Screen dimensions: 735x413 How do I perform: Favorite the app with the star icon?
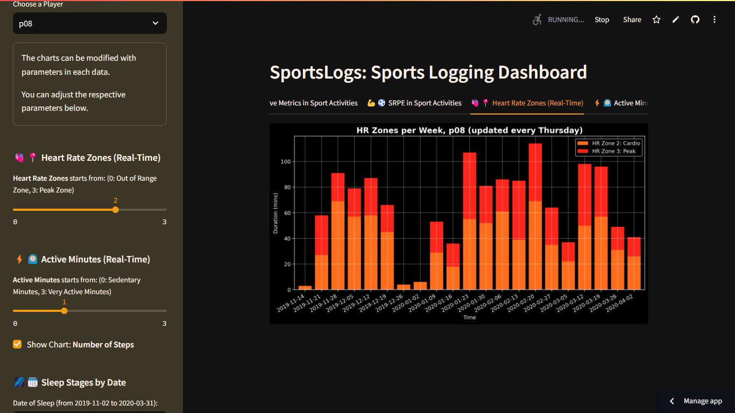[x=656, y=19]
